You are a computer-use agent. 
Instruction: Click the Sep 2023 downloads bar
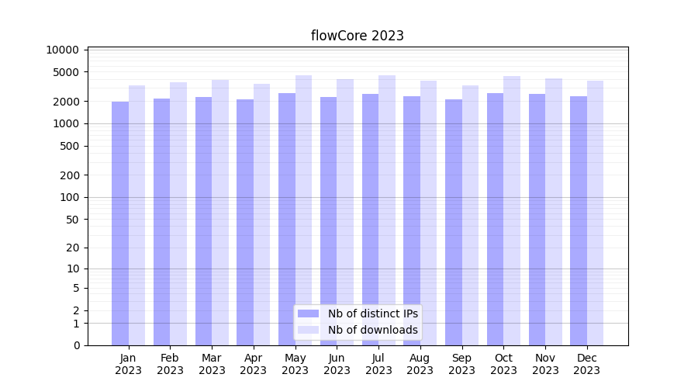pyautogui.click(x=470, y=216)
